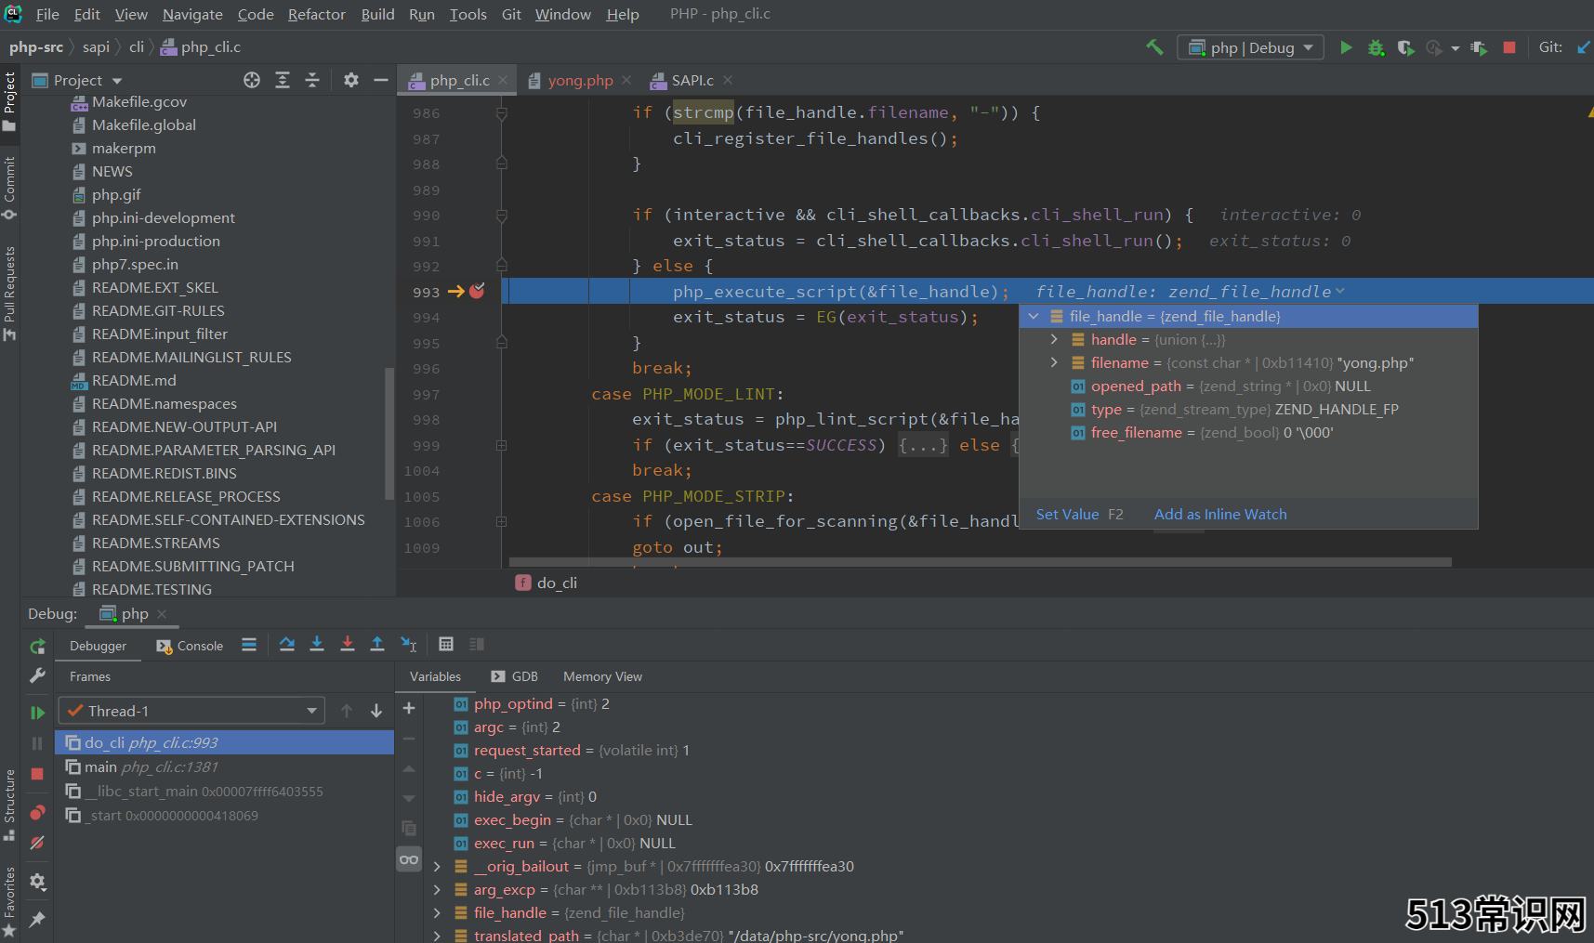
Task: Open the Navigate menu
Action: coord(192,14)
